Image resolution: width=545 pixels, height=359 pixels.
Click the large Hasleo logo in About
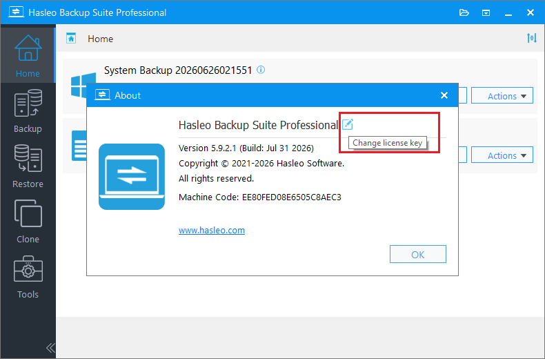(x=132, y=177)
